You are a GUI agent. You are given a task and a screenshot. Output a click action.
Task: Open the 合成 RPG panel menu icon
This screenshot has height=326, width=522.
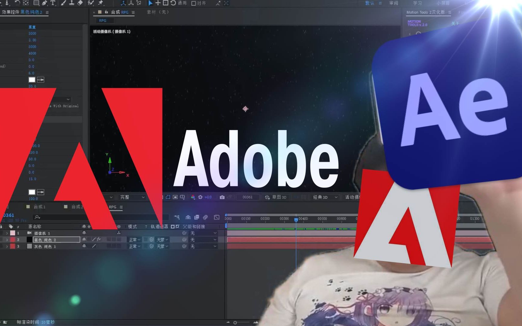pyautogui.click(x=133, y=12)
